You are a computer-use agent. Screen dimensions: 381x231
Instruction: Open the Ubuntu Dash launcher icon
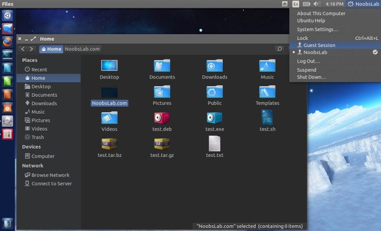7,16
